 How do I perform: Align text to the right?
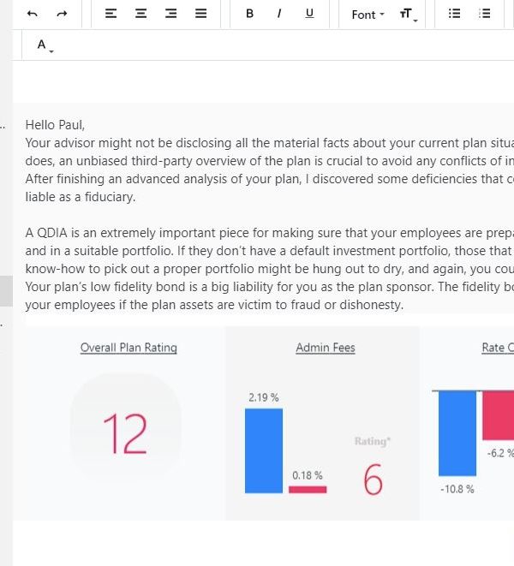[x=170, y=14]
